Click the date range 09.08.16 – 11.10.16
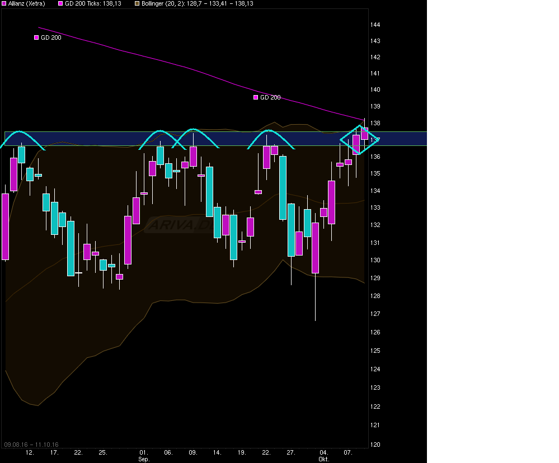 pyautogui.click(x=31, y=445)
